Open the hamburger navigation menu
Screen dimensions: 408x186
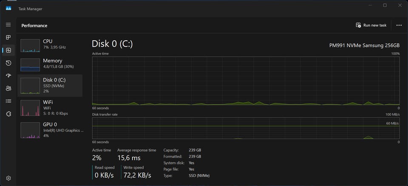(8, 25)
